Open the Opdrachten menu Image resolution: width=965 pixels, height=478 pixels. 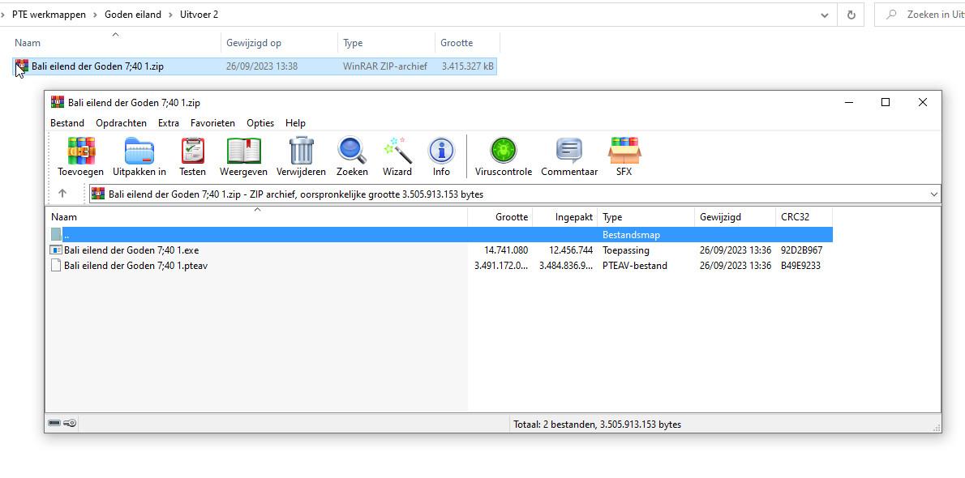point(121,123)
